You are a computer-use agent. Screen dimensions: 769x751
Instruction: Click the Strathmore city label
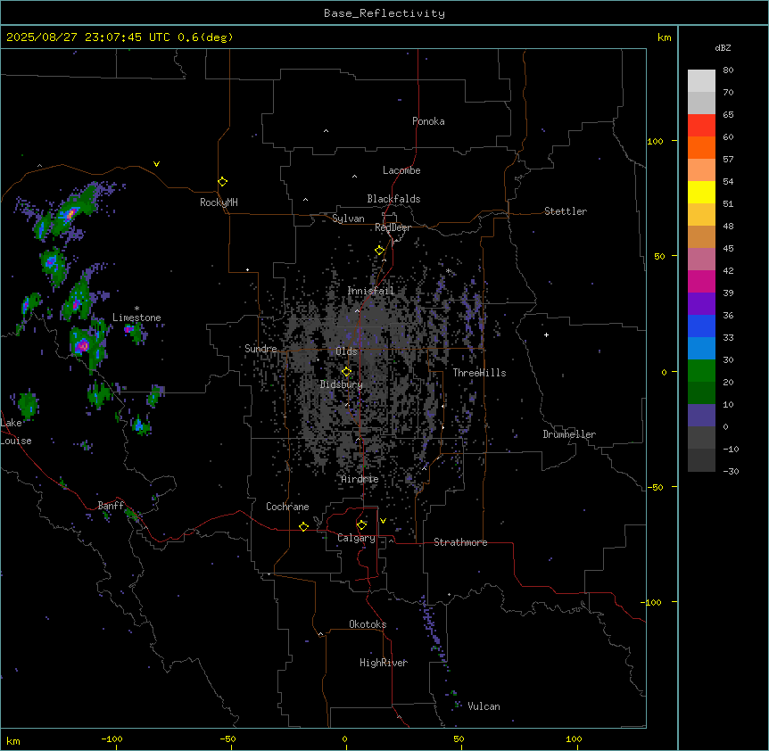tap(460, 542)
